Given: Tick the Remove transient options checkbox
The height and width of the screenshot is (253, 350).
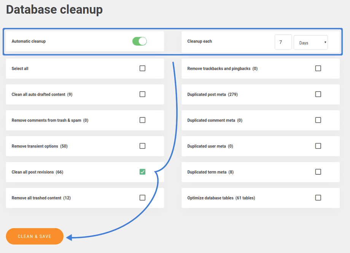Looking at the screenshot, I should (142, 146).
